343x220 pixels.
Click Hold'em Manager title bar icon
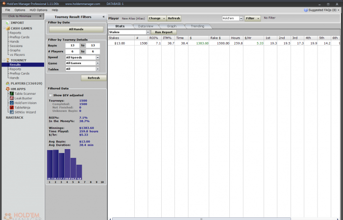(4, 3)
